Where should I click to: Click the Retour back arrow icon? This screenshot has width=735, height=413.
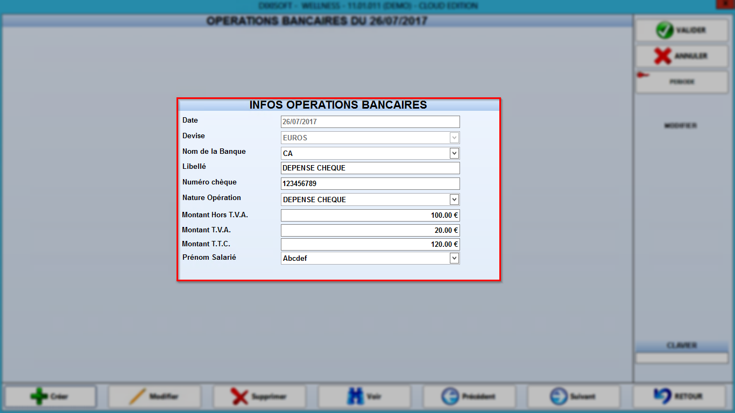click(x=662, y=396)
